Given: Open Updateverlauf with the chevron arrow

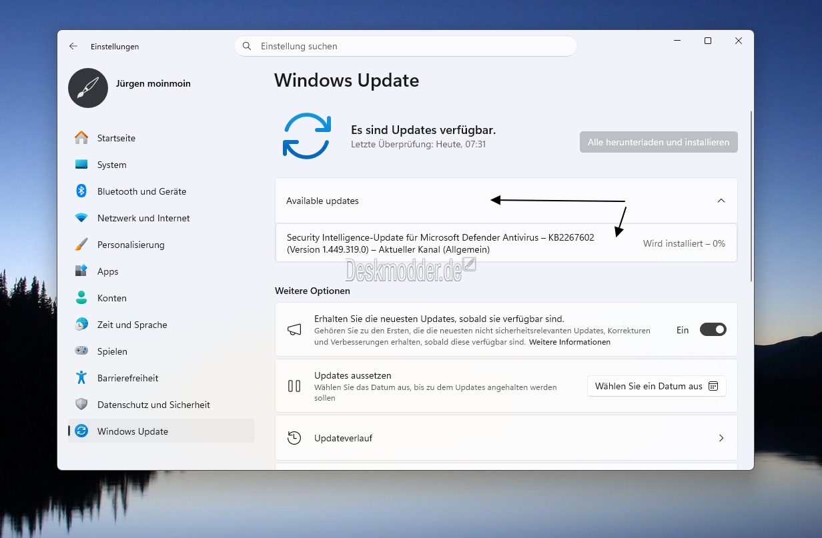Looking at the screenshot, I should pos(721,438).
